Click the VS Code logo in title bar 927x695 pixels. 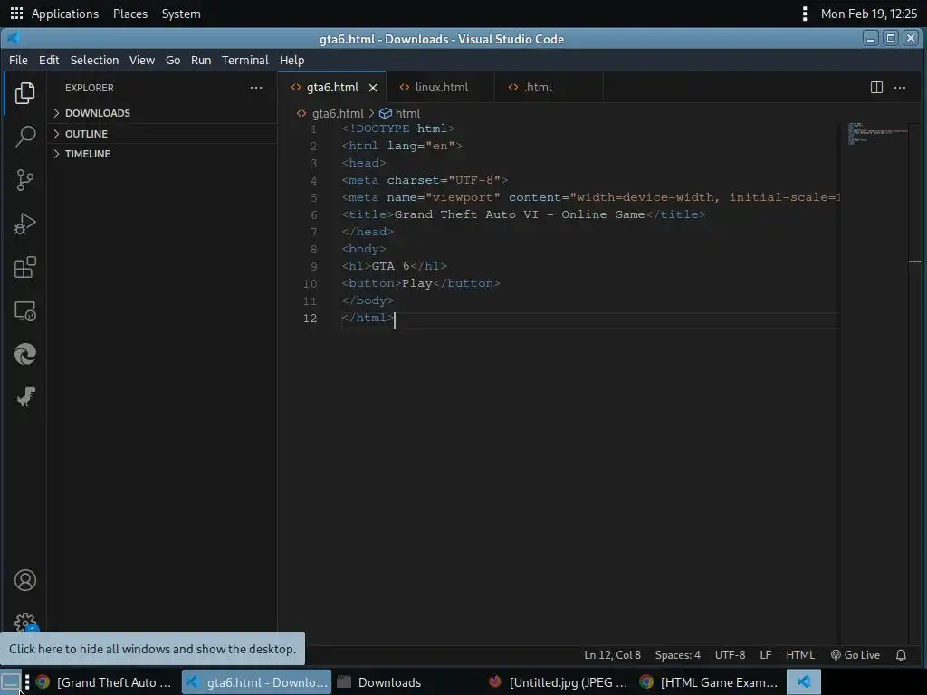[x=13, y=38]
